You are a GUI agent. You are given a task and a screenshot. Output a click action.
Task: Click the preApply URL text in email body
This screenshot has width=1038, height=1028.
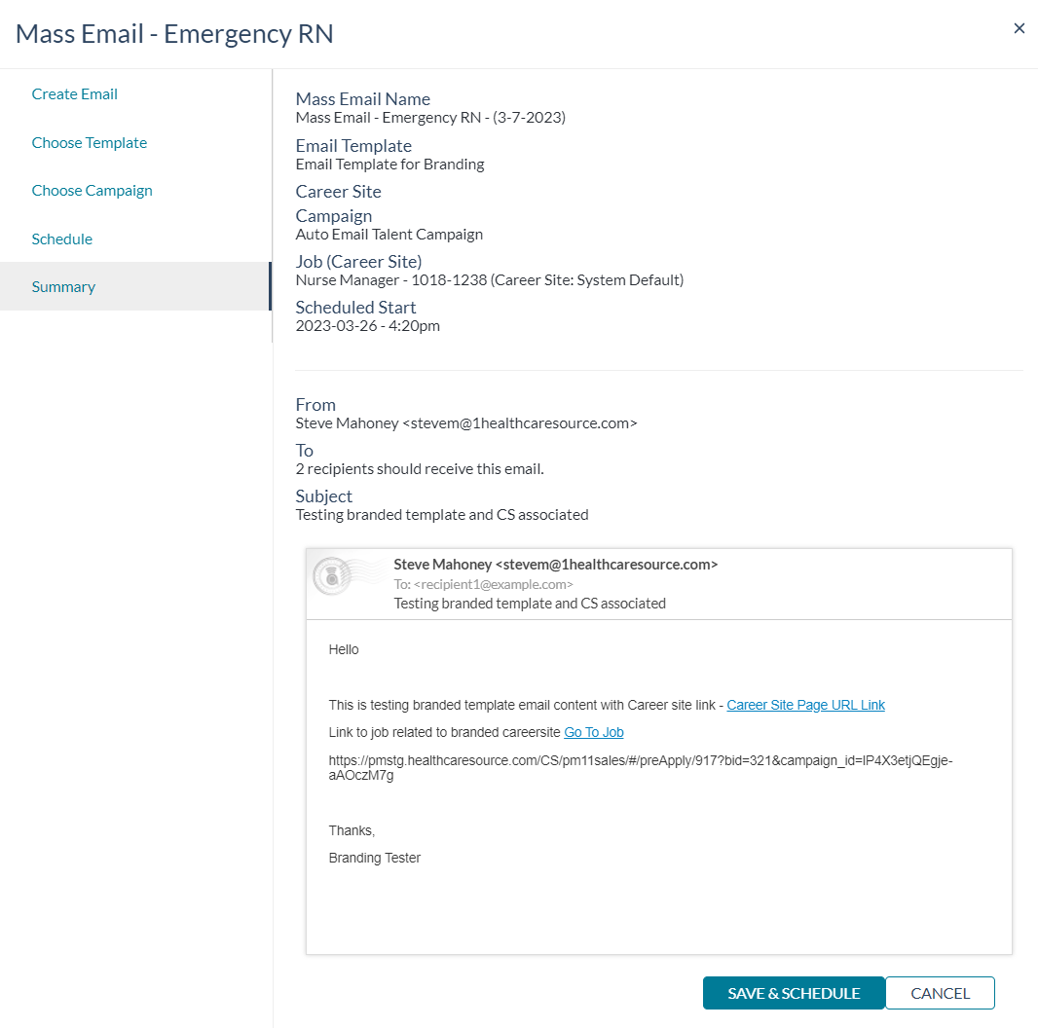tap(640, 768)
